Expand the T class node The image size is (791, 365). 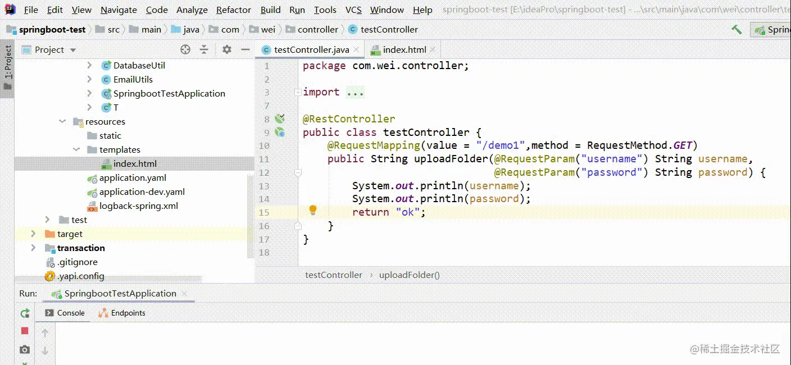point(89,107)
